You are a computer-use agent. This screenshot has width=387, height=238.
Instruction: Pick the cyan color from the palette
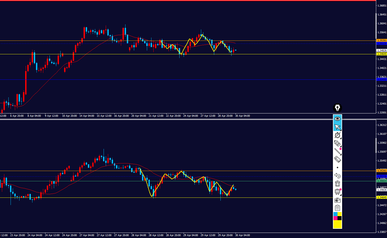click(x=335, y=214)
